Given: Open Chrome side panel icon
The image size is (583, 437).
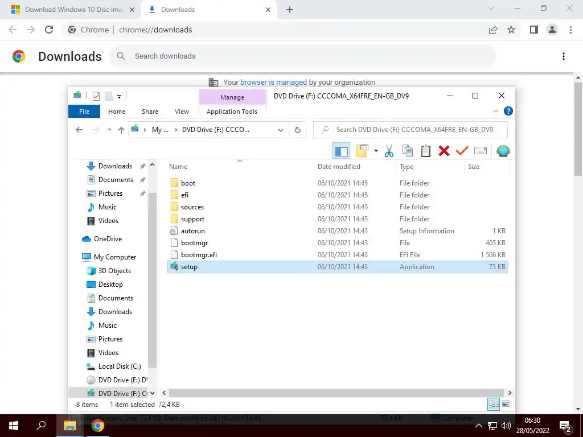Looking at the screenshot, I should point(534,30).
